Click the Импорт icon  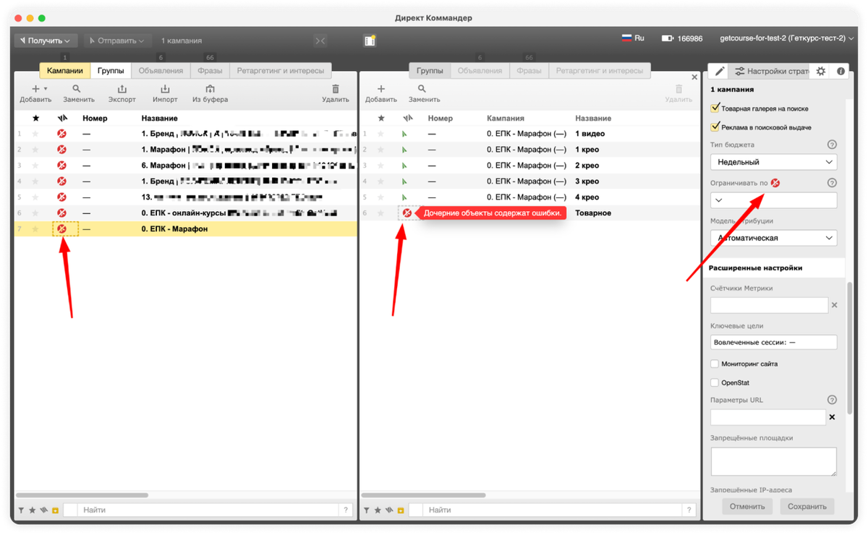(x=165, y=89)
